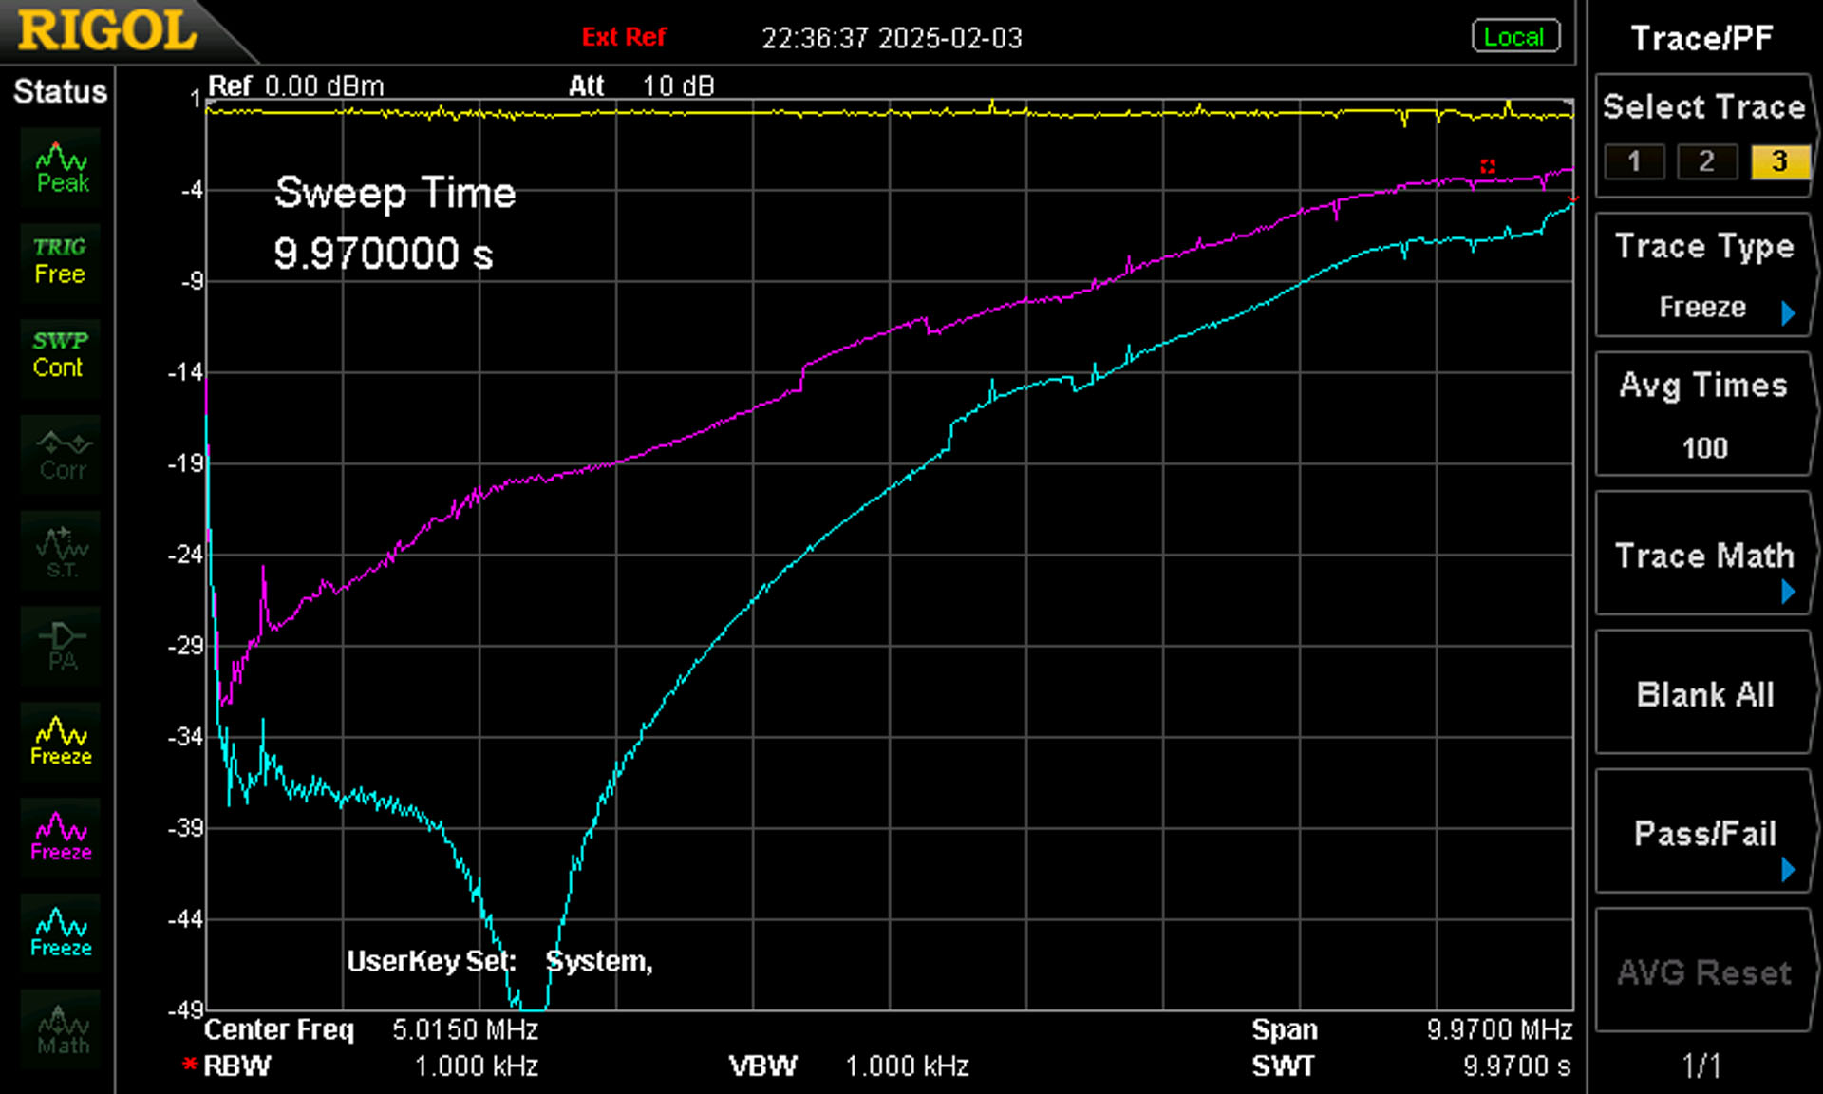Click the cyan trace Freeze icon
This screenshot has width=1823, height=1094.
click(61, 933)
